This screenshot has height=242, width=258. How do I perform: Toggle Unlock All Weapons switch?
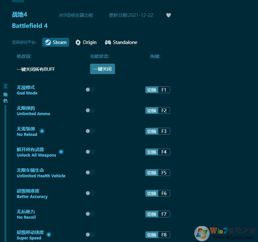click(x=90, y=152)
